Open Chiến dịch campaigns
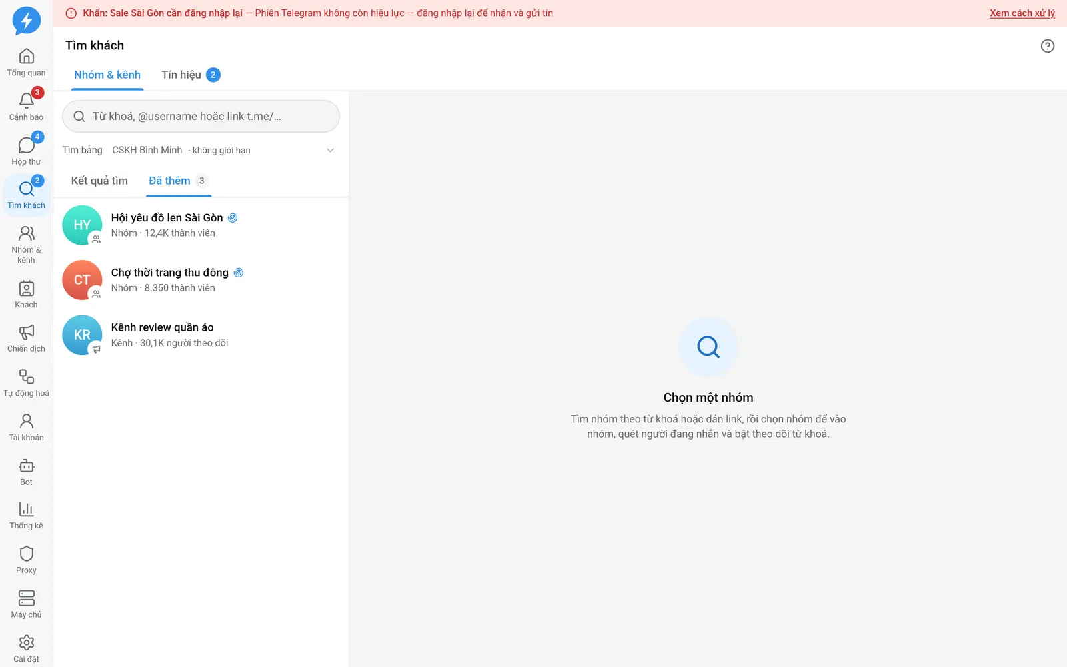 coord(27,339)
